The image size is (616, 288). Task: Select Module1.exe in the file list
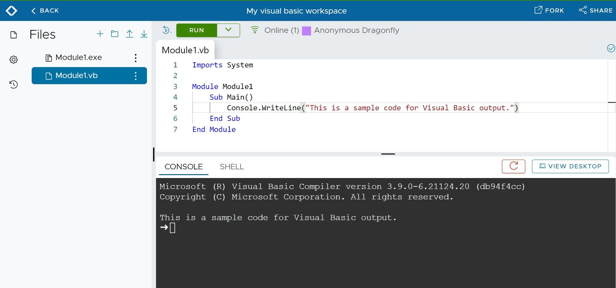(x=78, y=57)
